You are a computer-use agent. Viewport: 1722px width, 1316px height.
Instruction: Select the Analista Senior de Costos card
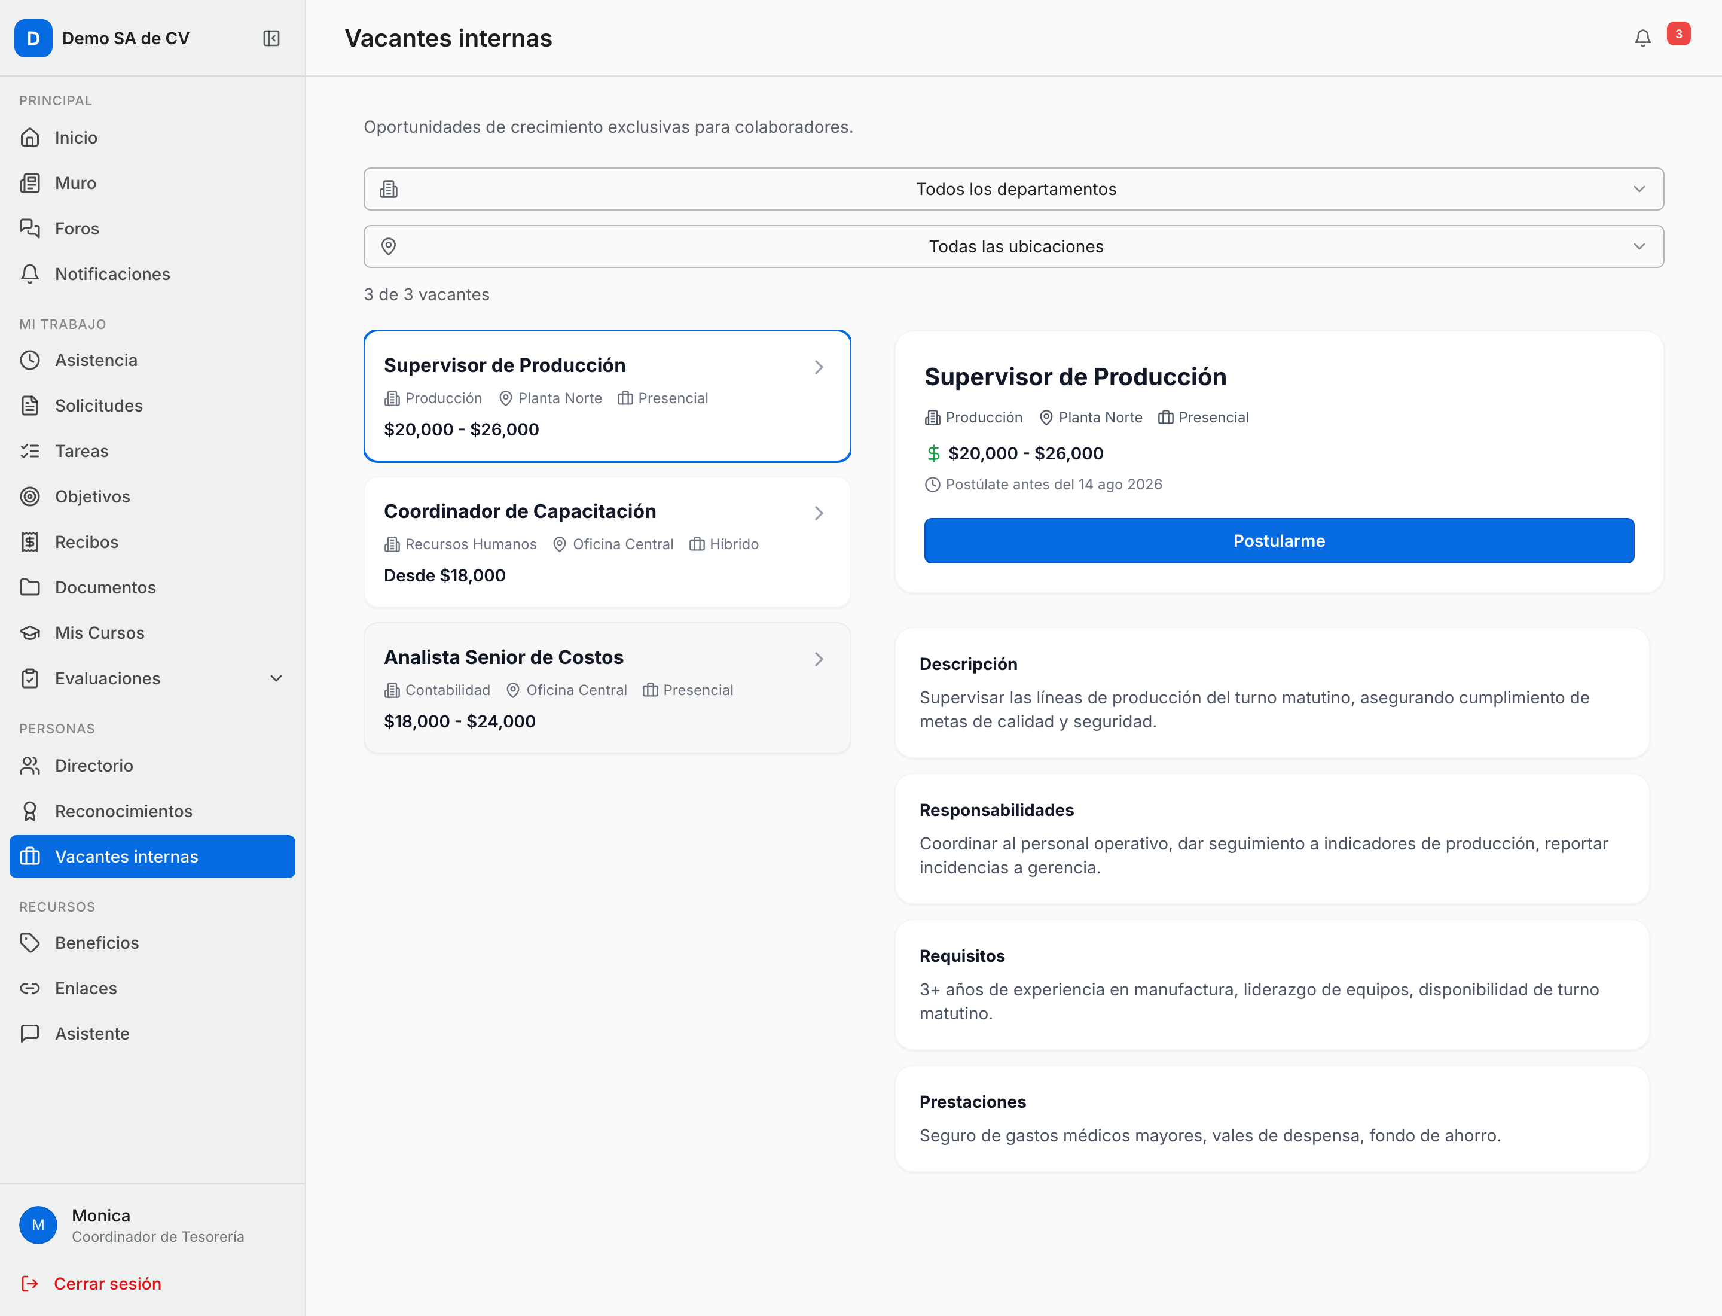[607, 689]
